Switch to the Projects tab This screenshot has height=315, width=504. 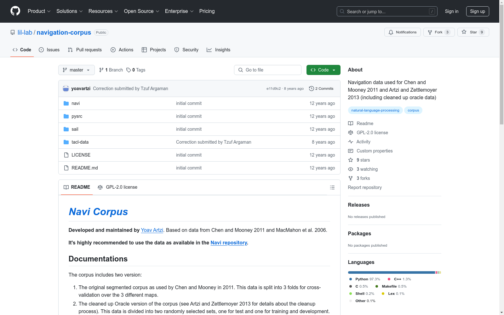(x=154, y=50)
